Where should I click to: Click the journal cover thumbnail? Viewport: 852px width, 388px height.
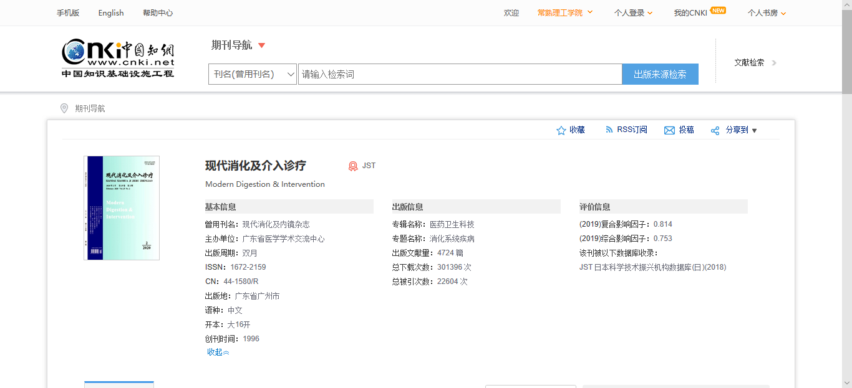coord(122,208)
